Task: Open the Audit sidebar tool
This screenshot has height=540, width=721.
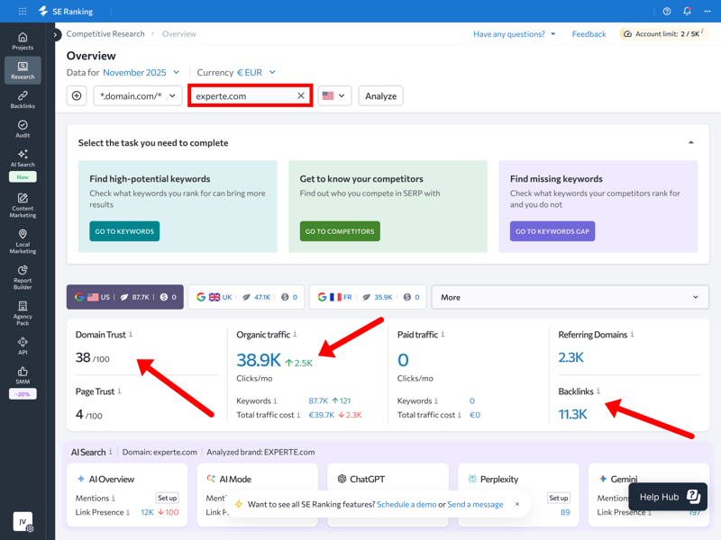Action: click(23, 129)
